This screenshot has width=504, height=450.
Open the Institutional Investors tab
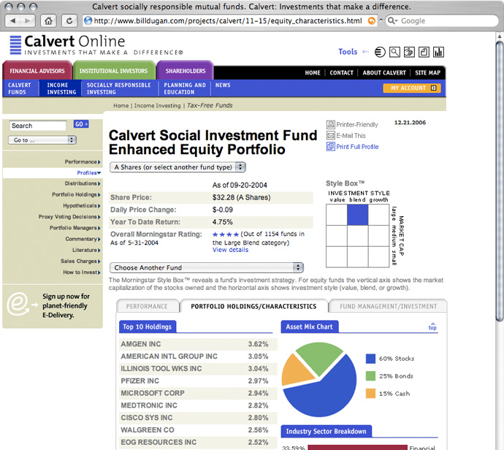pos(114,70)
